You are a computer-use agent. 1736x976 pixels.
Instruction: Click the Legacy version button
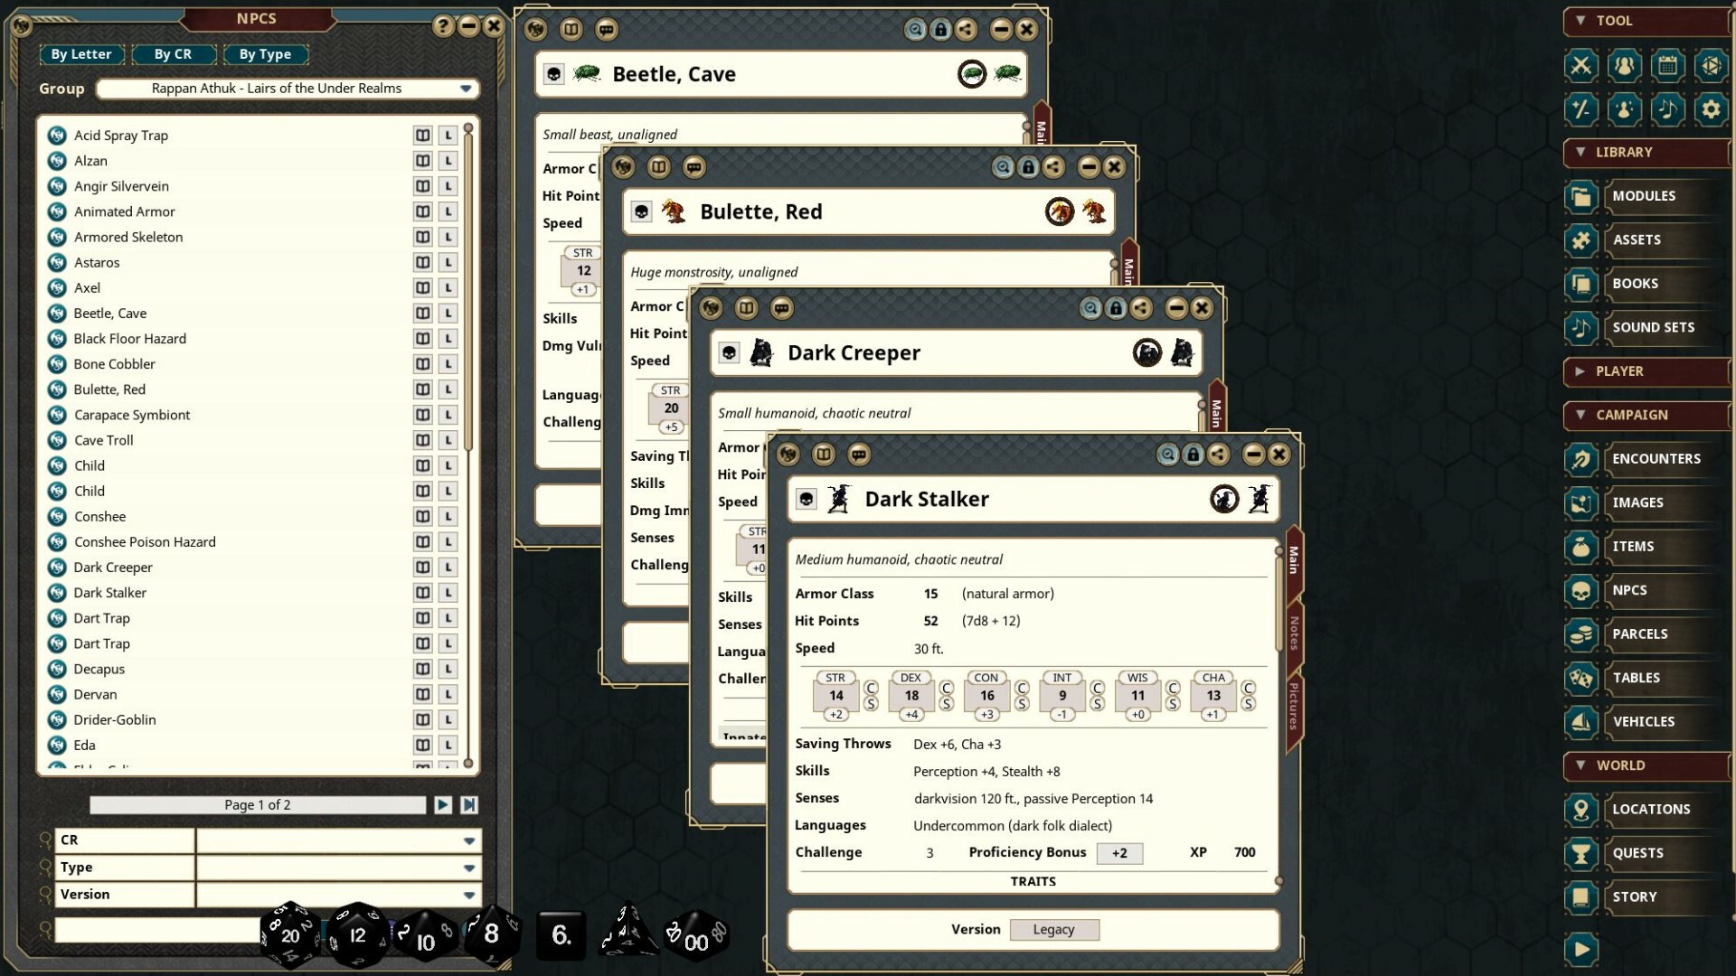pos(1054,929)
